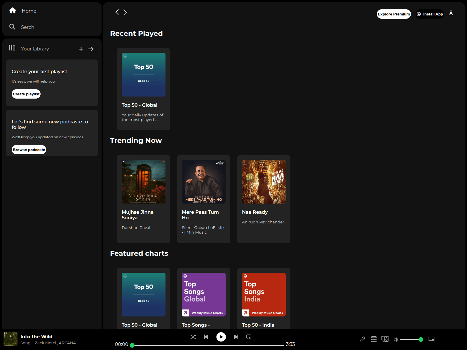467x350 pixels.
Task: Click Browse podcaste button
Action: tap(29, 150)
